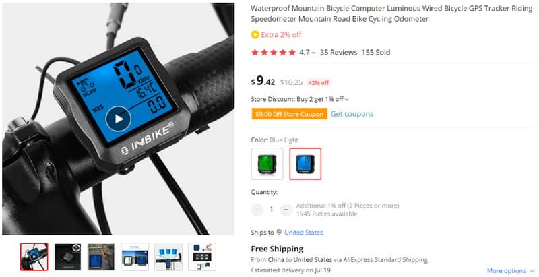Decrease quantity with the minus button
The image size is (539, 277).
tap(257, 210)
